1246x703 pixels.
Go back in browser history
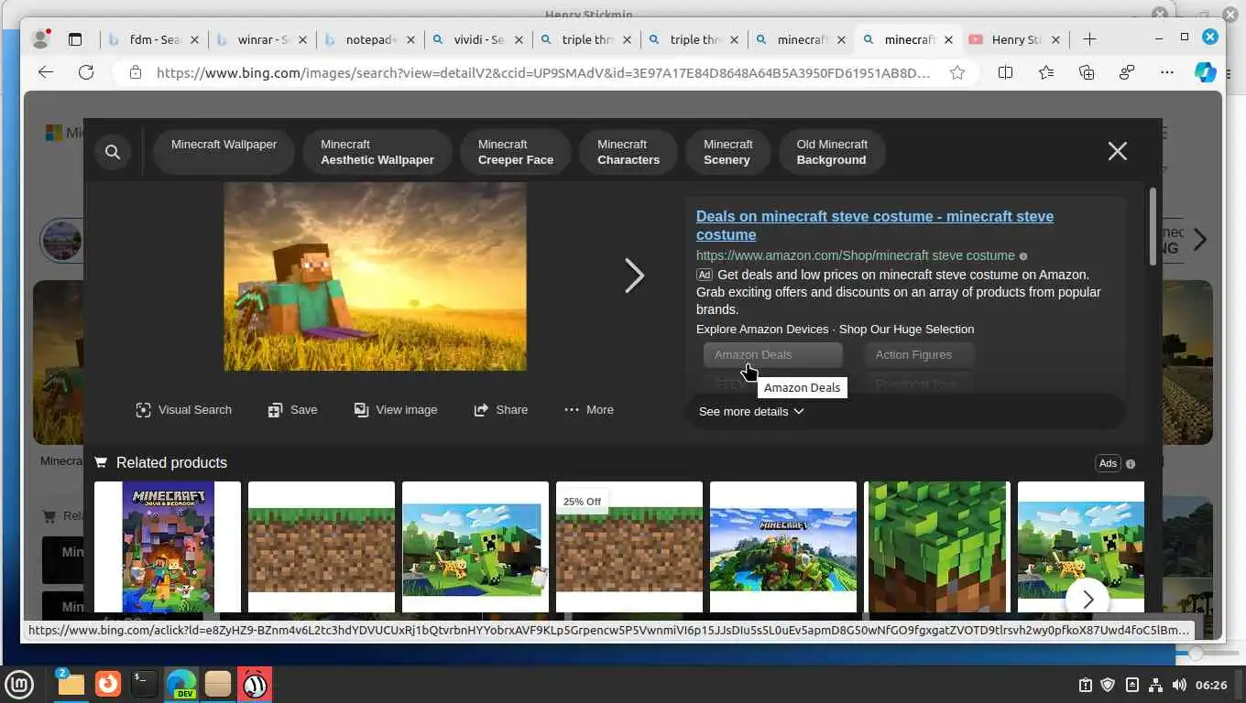(x=46, y=72)
